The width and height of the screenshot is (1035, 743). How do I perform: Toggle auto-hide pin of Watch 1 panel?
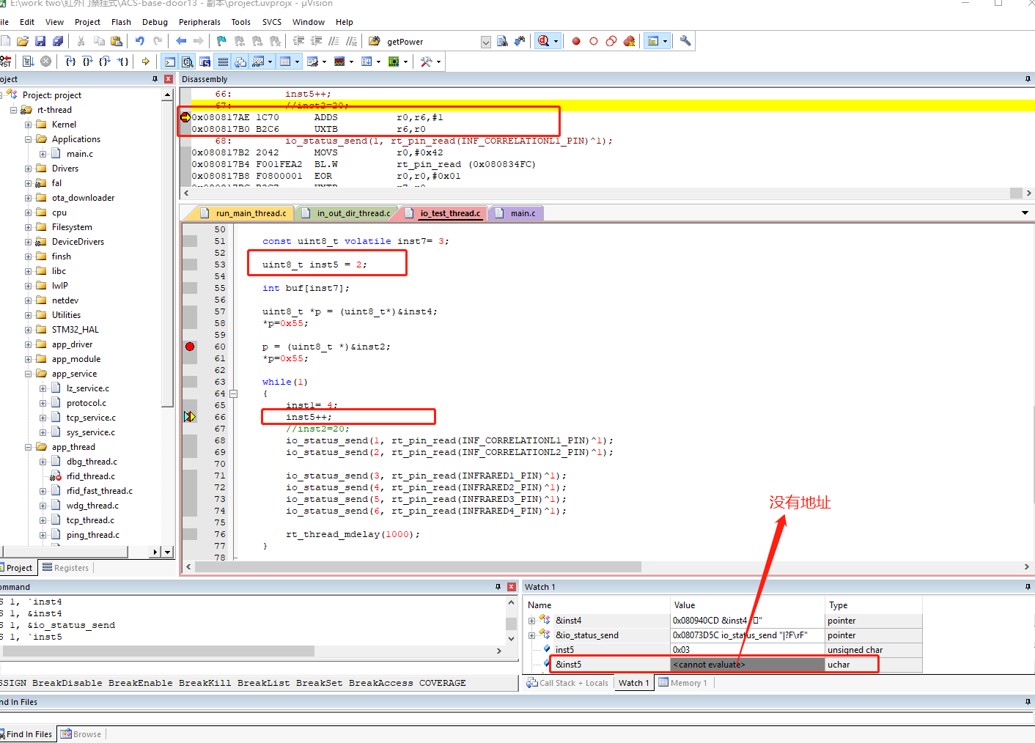coord(1028,587)
